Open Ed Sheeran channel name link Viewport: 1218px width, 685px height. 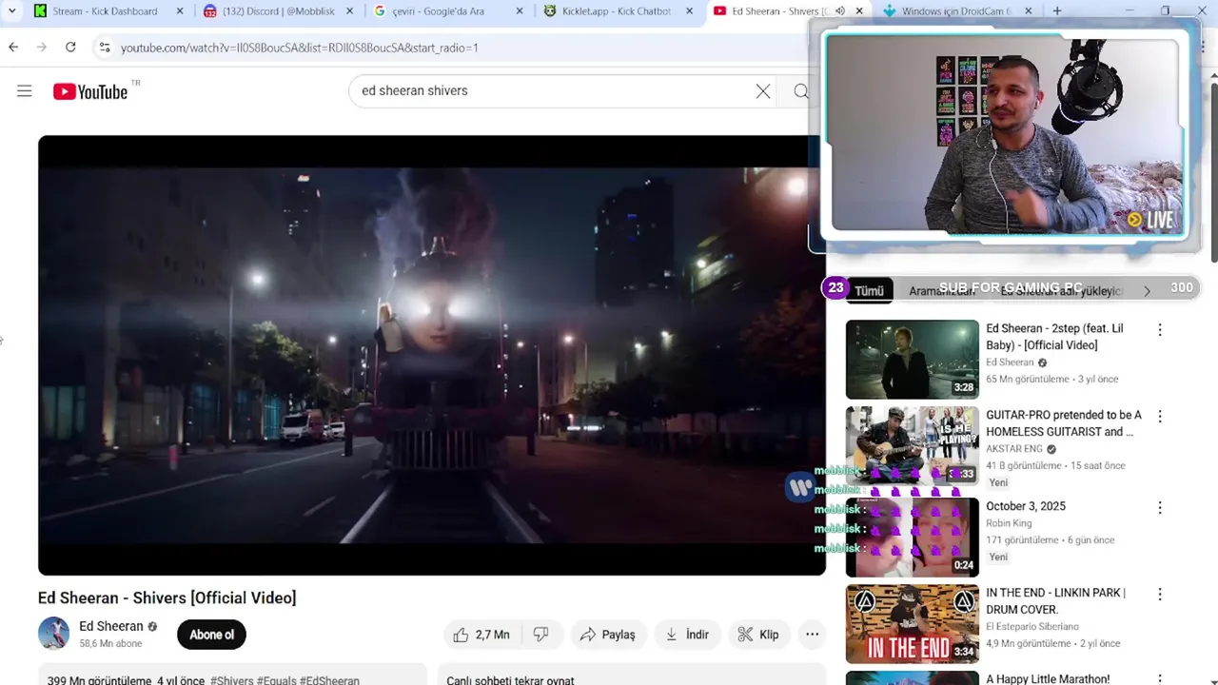(x=111, y=626)
